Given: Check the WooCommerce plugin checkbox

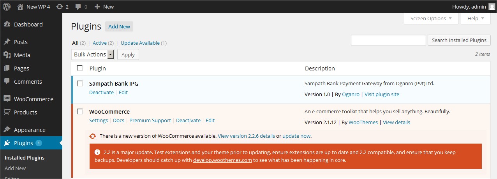Looking at the screenshot, I should click(x=80, y=111).
